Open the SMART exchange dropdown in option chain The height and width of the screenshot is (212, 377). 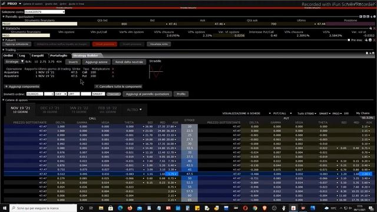click(325, 114)
